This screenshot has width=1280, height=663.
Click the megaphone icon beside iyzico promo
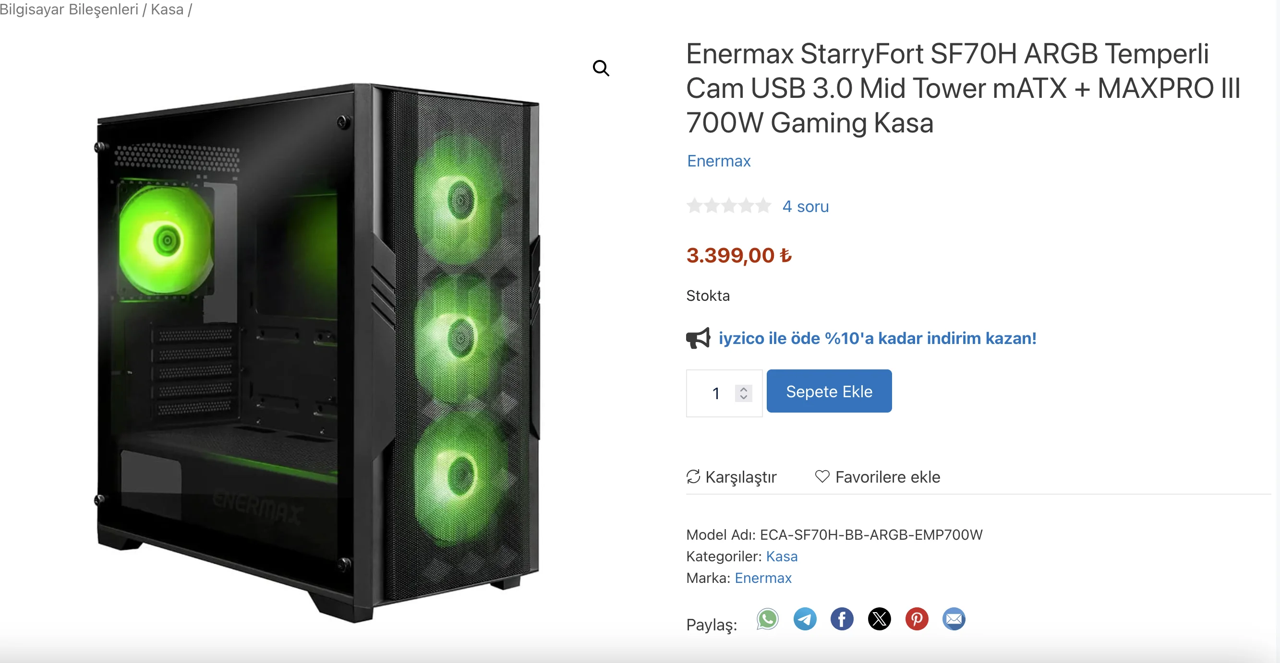tap(698, 338)
